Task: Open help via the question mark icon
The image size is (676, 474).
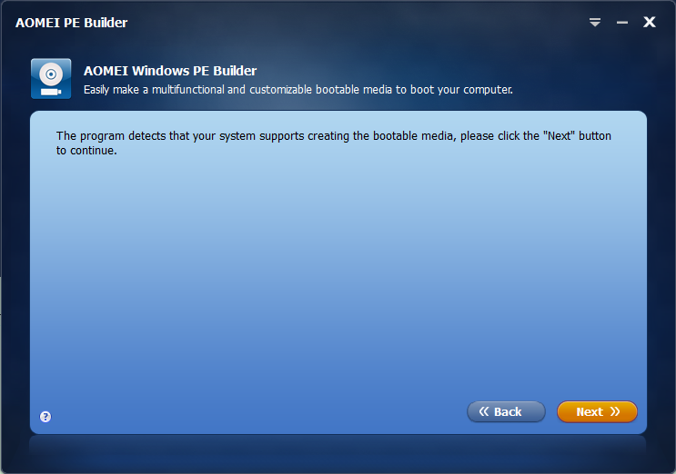Action: coord(45,417)
